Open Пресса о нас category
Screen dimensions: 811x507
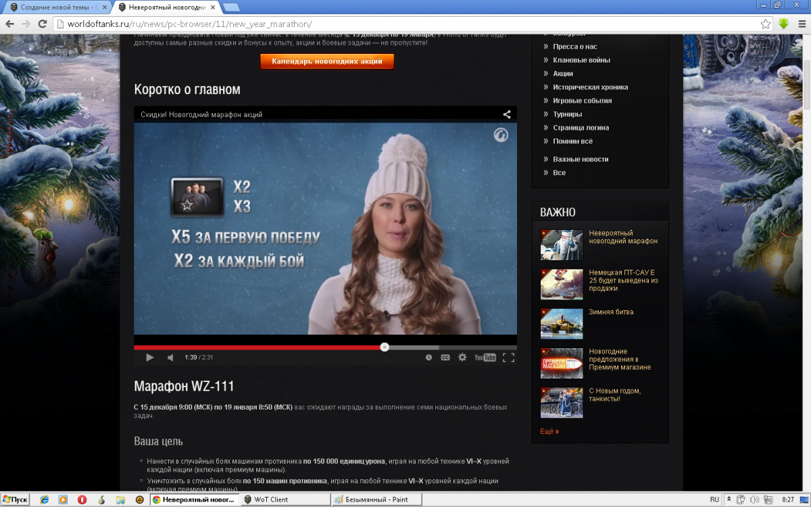(574, 47)
